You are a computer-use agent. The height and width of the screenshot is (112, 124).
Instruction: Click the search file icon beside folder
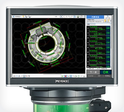108,21
